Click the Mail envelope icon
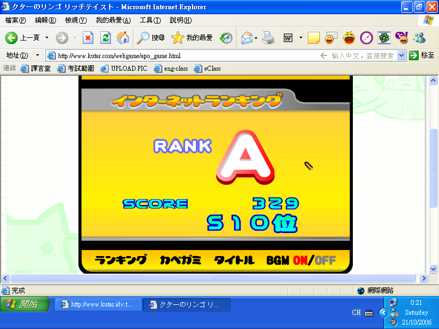Viewport: 439px width, 329px height. point(246,38)
